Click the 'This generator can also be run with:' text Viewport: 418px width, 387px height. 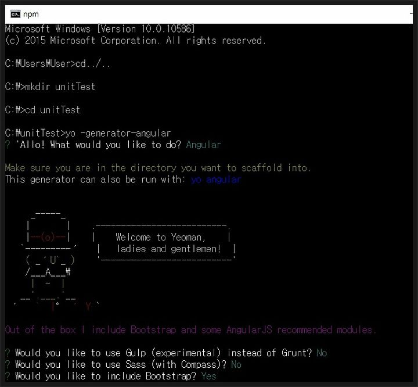point(95,180)
